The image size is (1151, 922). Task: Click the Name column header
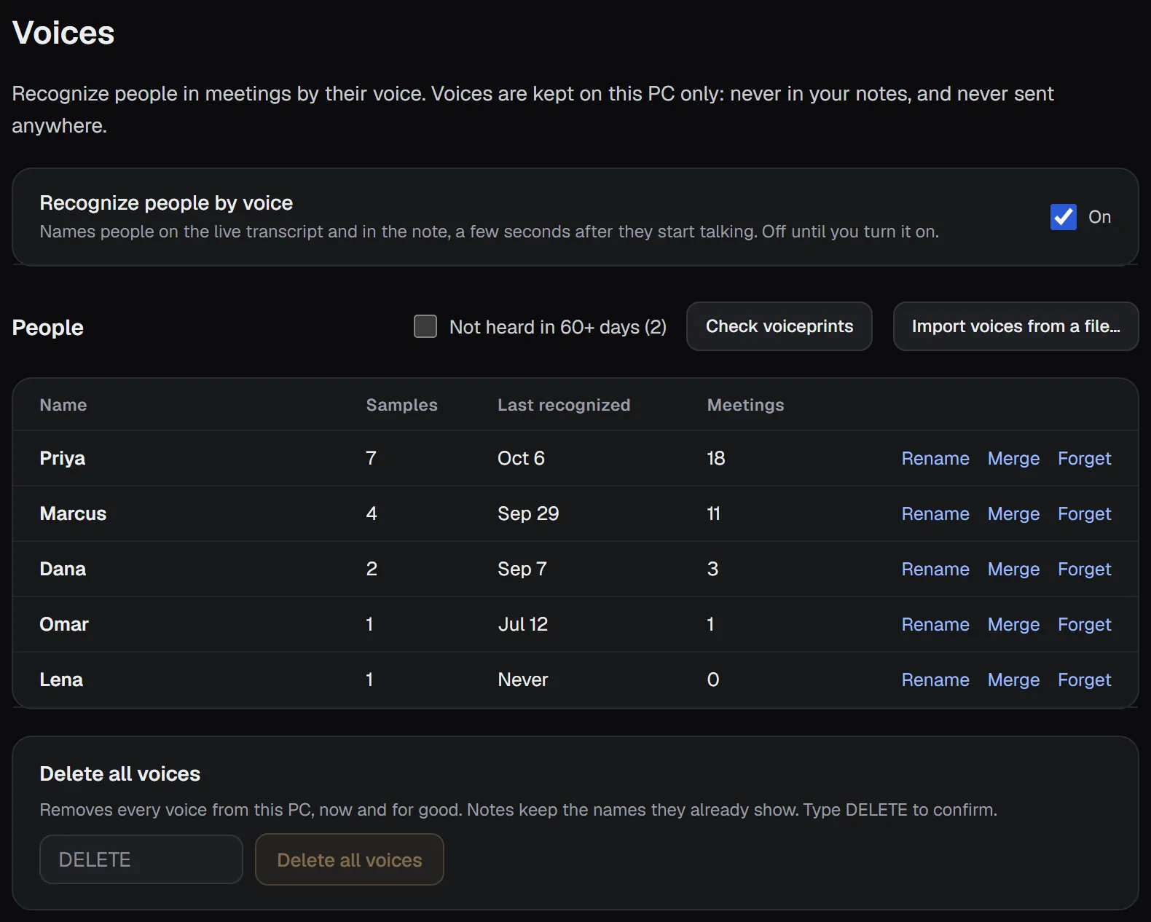63,405
